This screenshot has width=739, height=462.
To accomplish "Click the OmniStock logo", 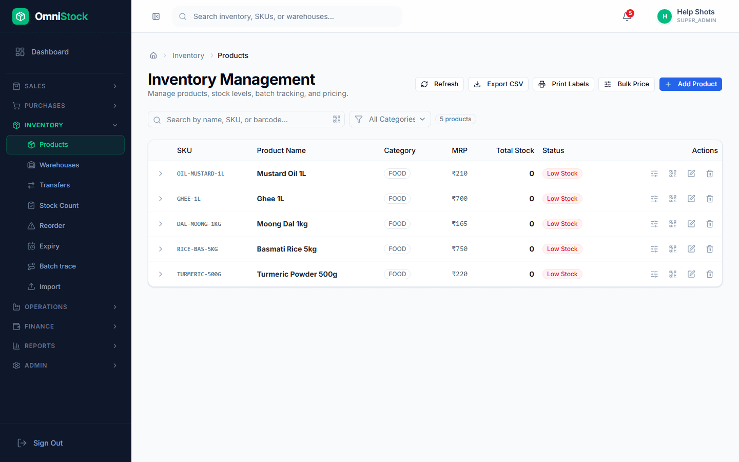I will click(x=50, y=16).
